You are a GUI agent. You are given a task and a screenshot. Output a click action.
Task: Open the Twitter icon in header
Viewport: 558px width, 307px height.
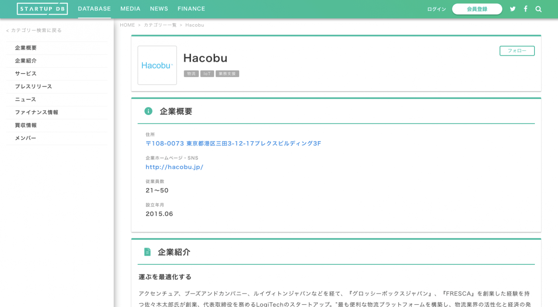(513, 9)
